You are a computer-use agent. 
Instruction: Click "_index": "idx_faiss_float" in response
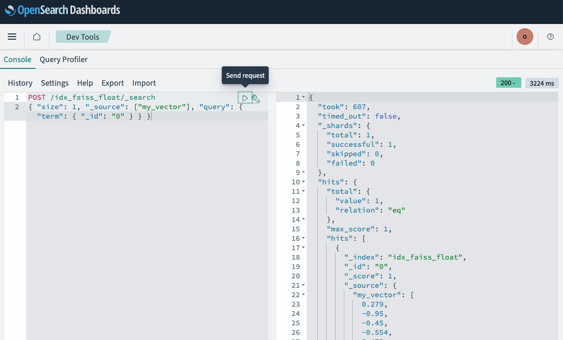coord(405,257)
